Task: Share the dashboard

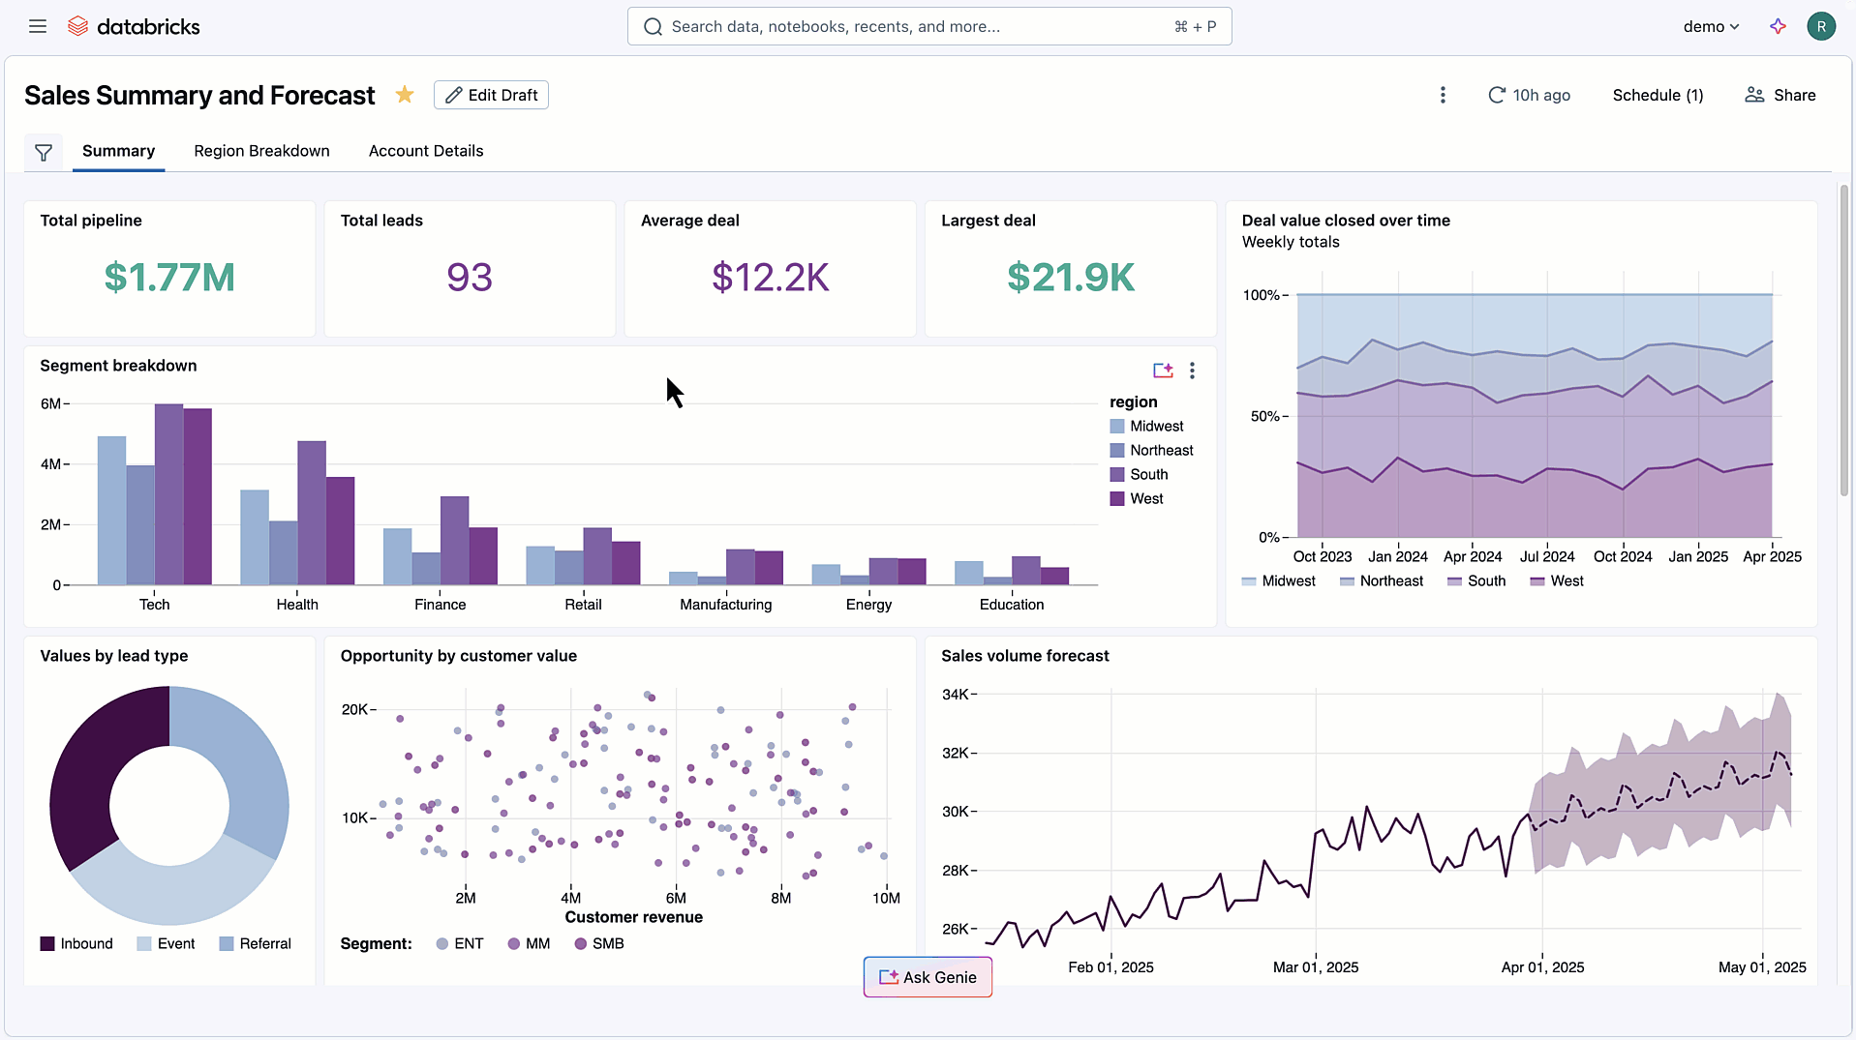Action: coord(1780,95)
